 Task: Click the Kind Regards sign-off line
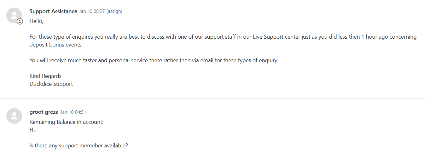coord(45,76)
